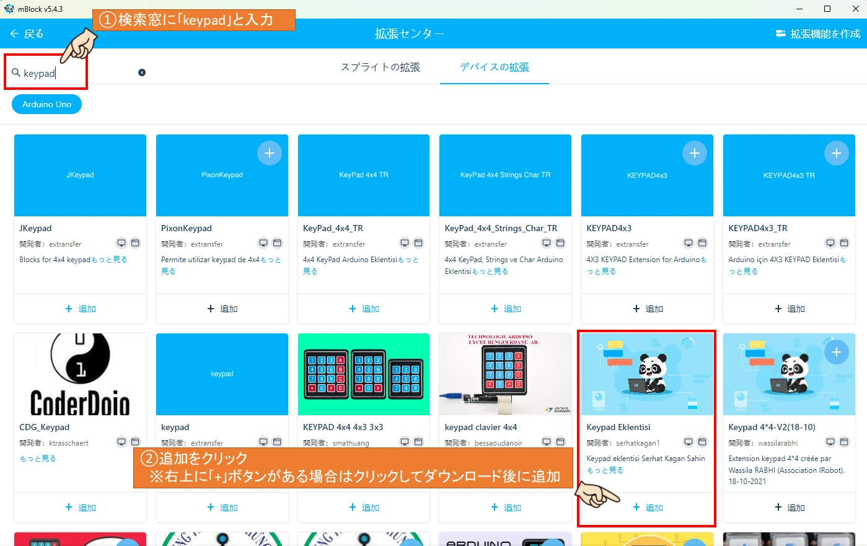Add the Keypad 4*4-V2(18-10) extension
The image size is (867, 546).
789,508
